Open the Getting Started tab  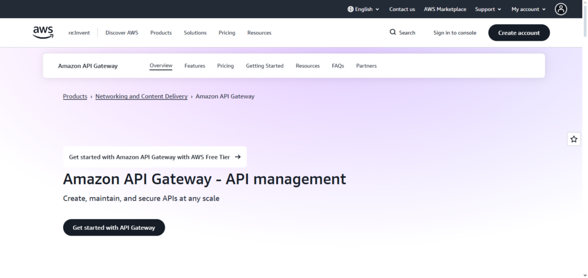pos(265,65)
